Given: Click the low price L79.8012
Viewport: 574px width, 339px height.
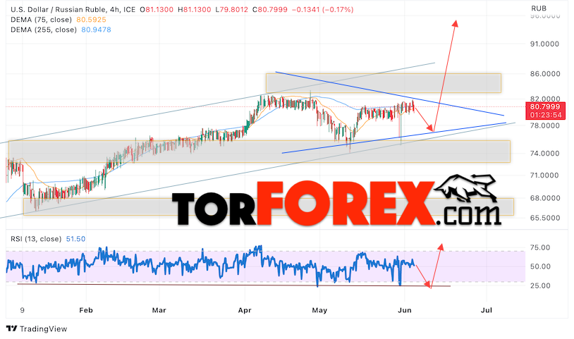Looking at the screenshot, I should (232, 9).
